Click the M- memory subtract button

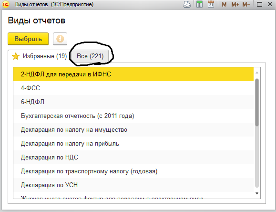246,4
